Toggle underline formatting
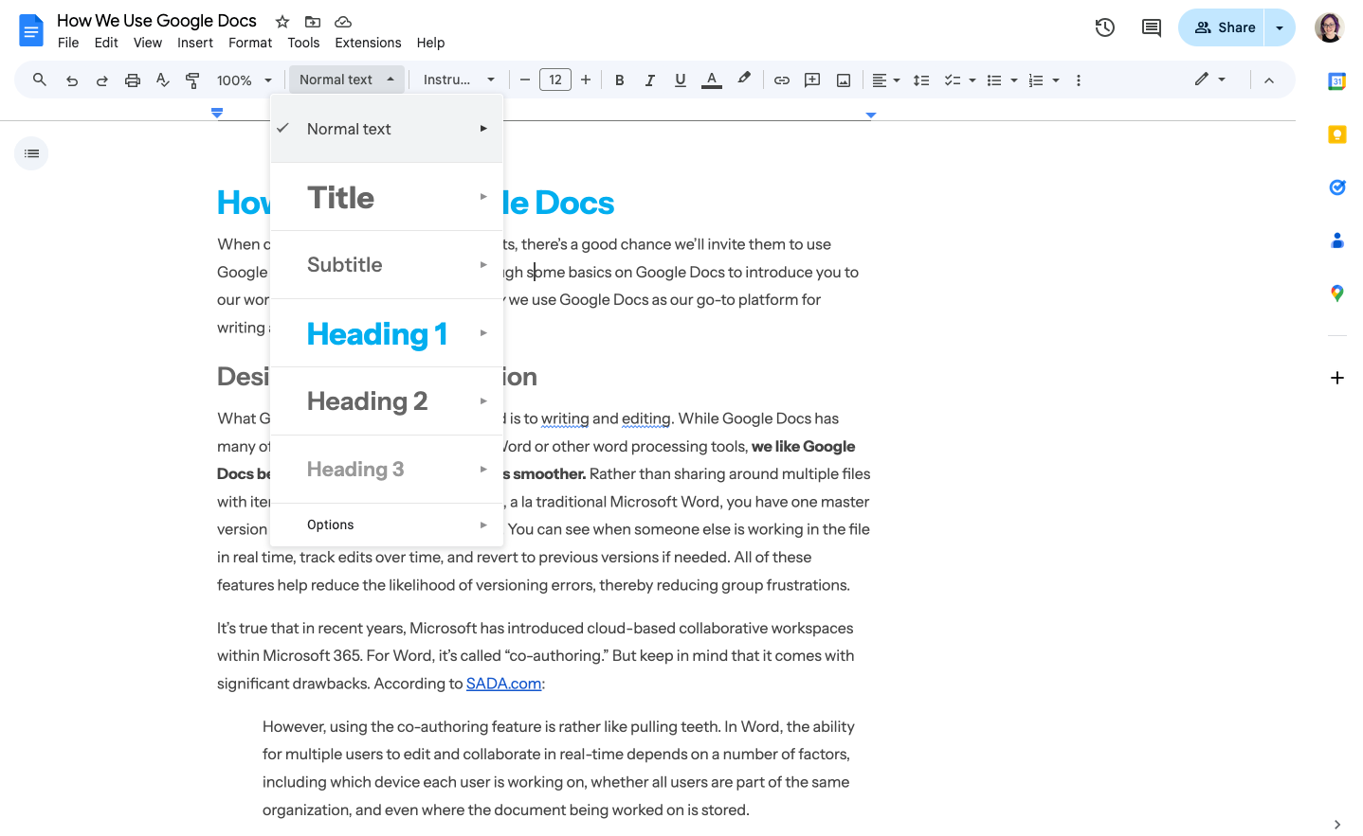 (x=681, y=80)
